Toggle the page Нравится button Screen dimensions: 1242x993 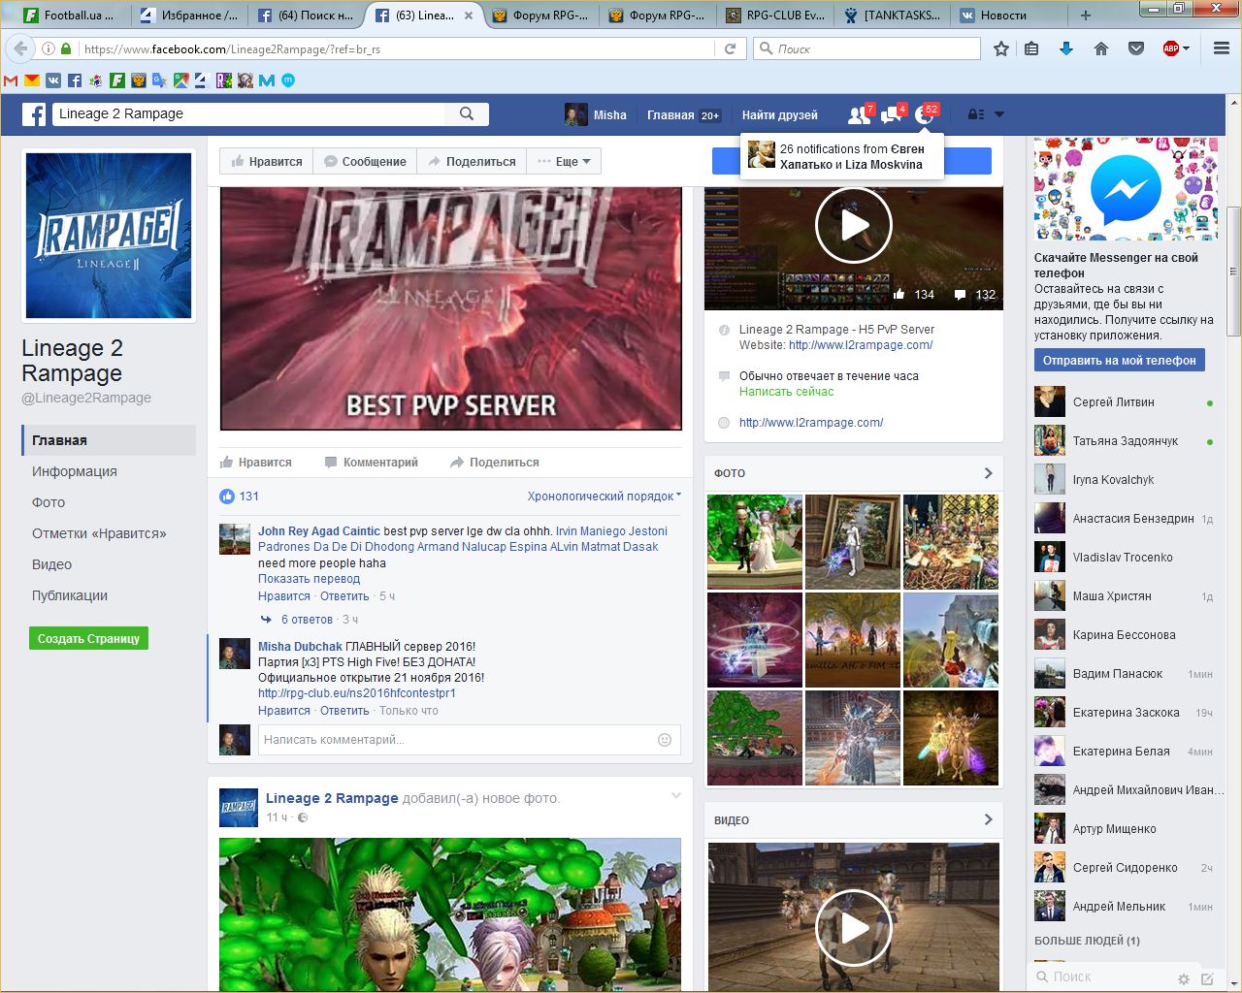pyautogui.click(x=267, y=162)
